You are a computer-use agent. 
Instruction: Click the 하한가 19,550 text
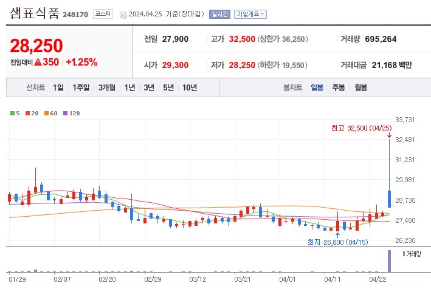pos(282,65)
